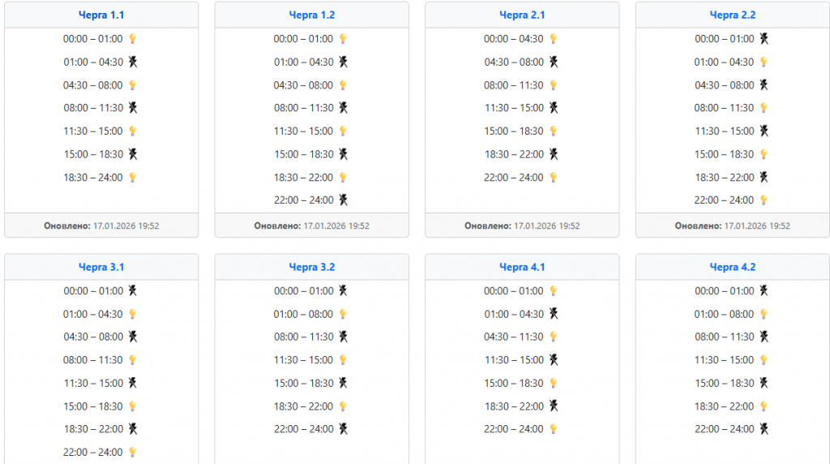
Task: Click the power-off icon for 01:00 – 04:30 in Черга 1.1
Action: (133, 62)
